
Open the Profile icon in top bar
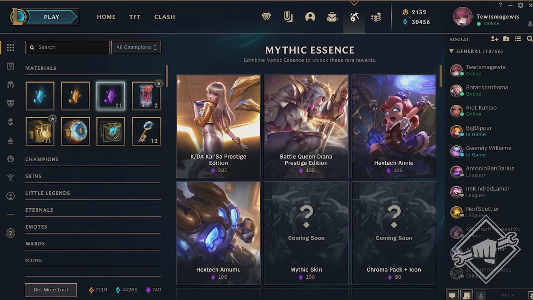[x=310, y=17]
